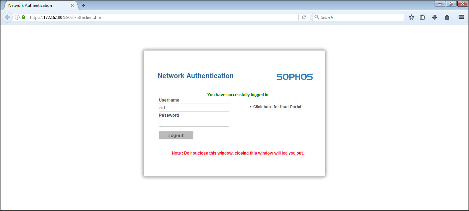Click the site information (i) icon
This screenshot has height=211, width=469.
(17, 17)
